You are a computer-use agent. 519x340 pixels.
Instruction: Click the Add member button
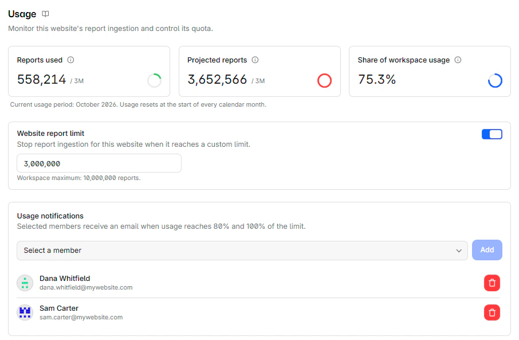coord(487,250)
